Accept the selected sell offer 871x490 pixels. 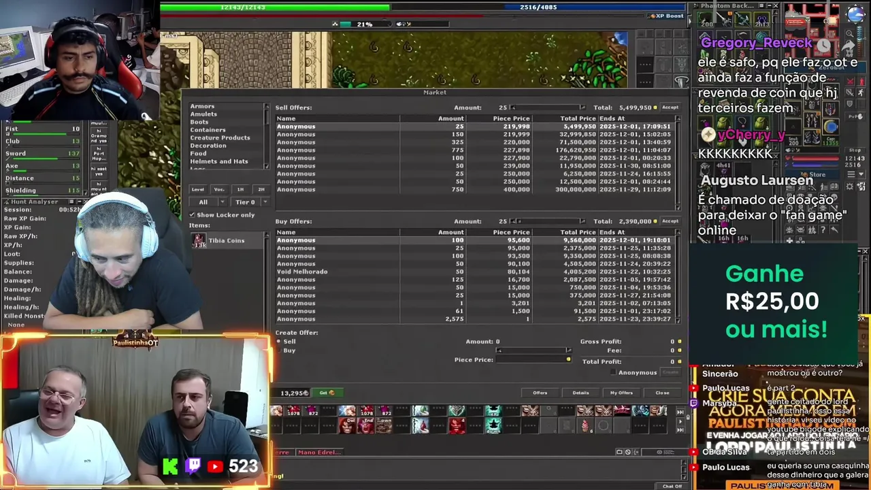point(670,108)
